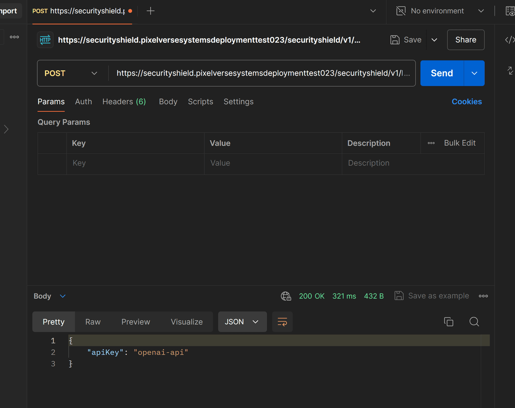Screen dimensions: 515x408
Task: Open response options three-dot menu
Action: 483,296
